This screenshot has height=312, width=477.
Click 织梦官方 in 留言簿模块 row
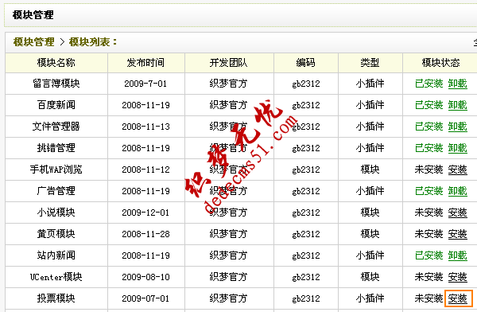pyautogui.click(x=228, y=84)
